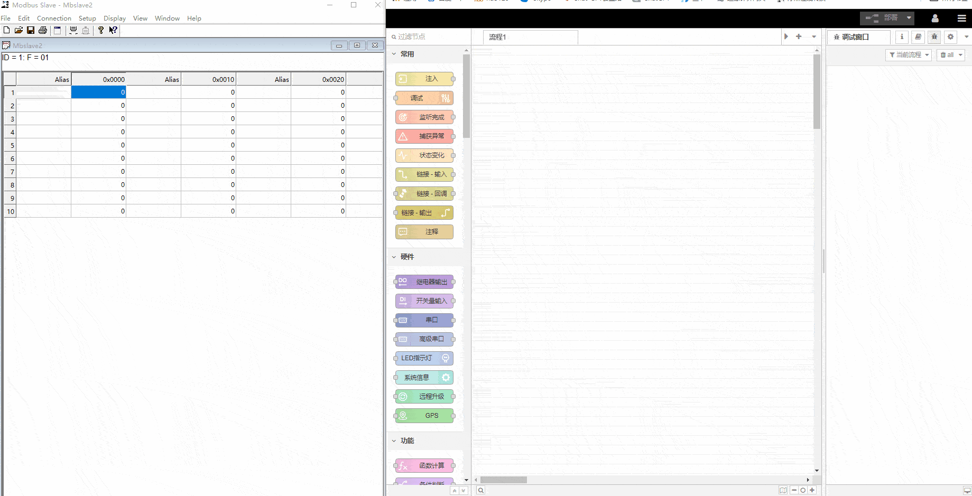The height and width of the screenshot is (496, 972).
Task: Collapse the 硬件 palette category
Action: point(394,257)
